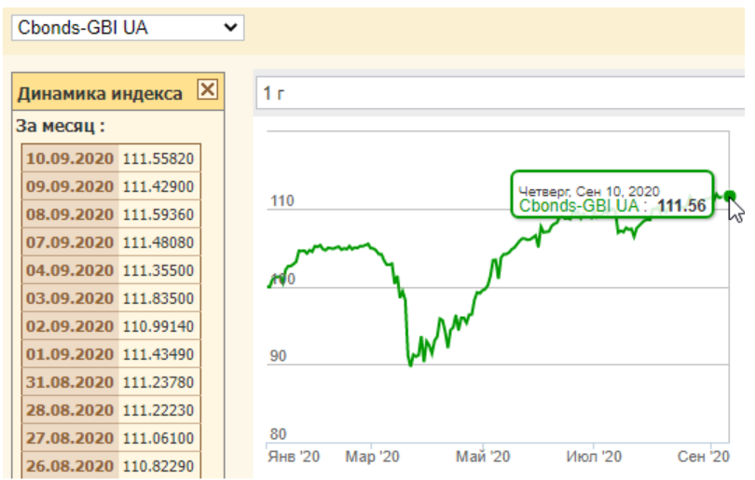Click the chart tooltip value 111.56
Viewport: 755px width, 480px height.
click(681, 206)
